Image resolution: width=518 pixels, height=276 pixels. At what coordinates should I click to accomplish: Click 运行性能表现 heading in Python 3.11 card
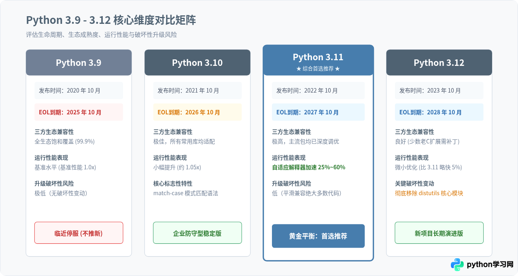point(289,158)
